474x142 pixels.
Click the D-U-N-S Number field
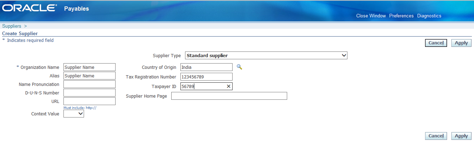(x=89, y=93)
